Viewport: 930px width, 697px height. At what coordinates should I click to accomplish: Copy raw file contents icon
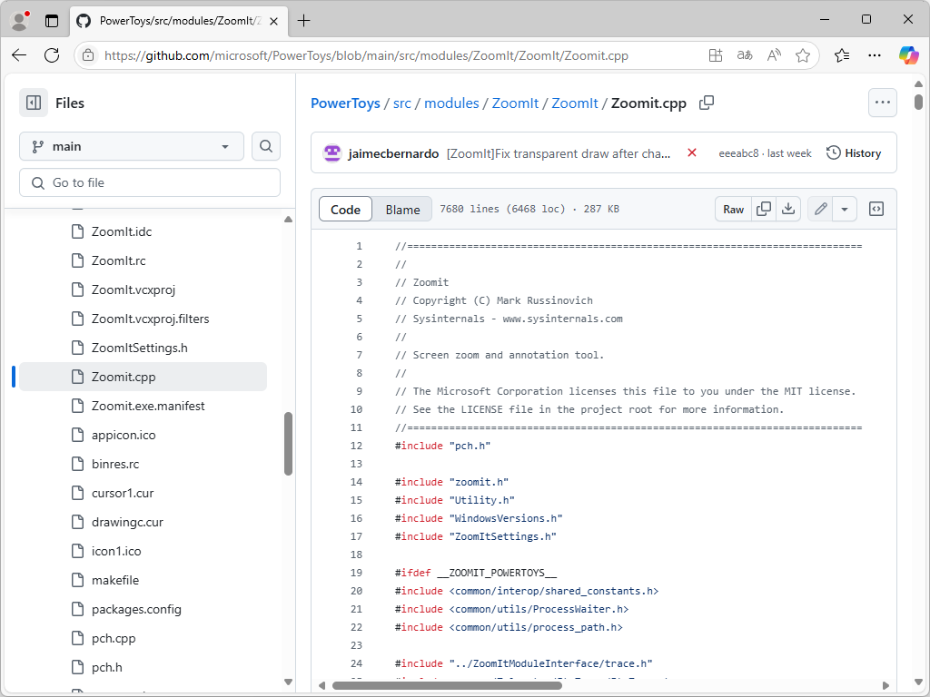coord(764,210)
